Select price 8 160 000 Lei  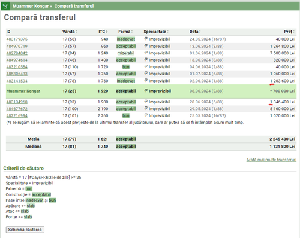point(283,109)
